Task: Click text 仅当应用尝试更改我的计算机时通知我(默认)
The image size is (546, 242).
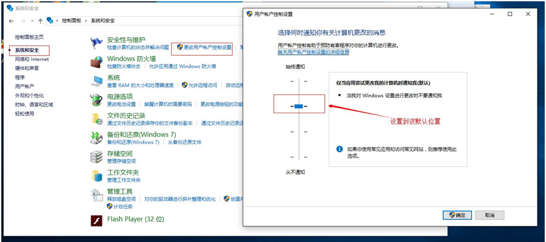Action: (x=383, y=83)
